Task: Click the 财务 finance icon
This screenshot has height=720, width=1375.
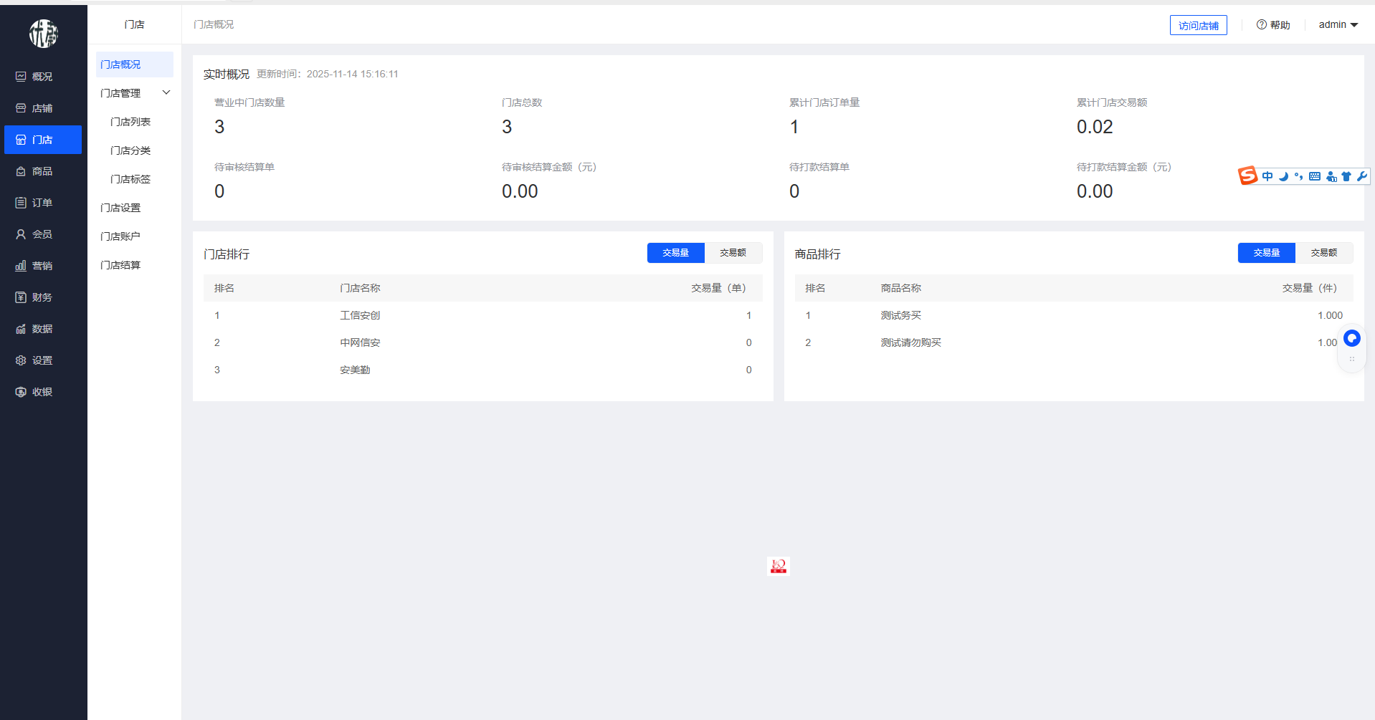Action: [21, 297]
